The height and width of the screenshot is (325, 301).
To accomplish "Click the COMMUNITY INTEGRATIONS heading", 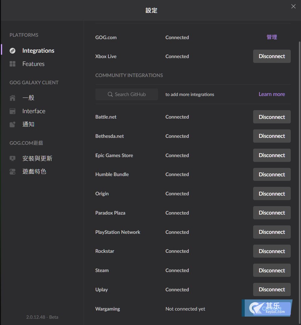I will click(x=129, y=75).
